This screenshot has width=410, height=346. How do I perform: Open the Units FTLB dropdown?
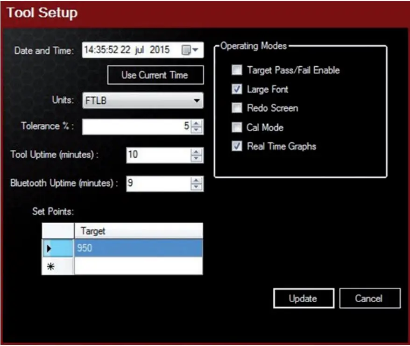coord(142,100)
